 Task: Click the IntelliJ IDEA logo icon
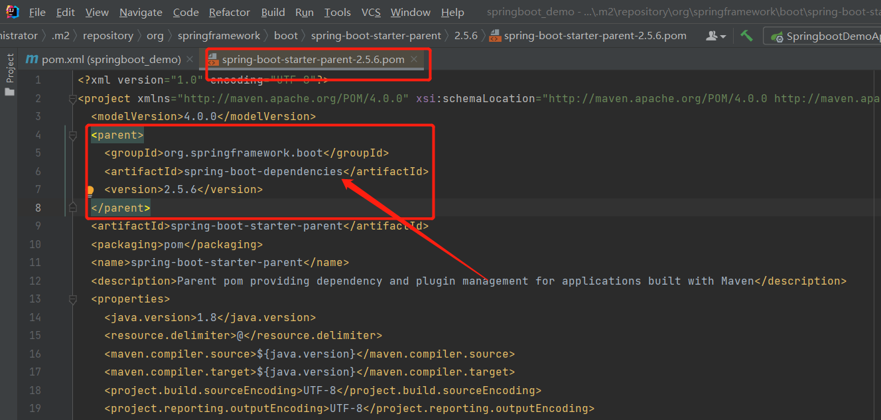(13, 12)
